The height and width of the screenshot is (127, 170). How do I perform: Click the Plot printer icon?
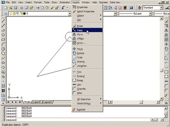coord(22,8)
